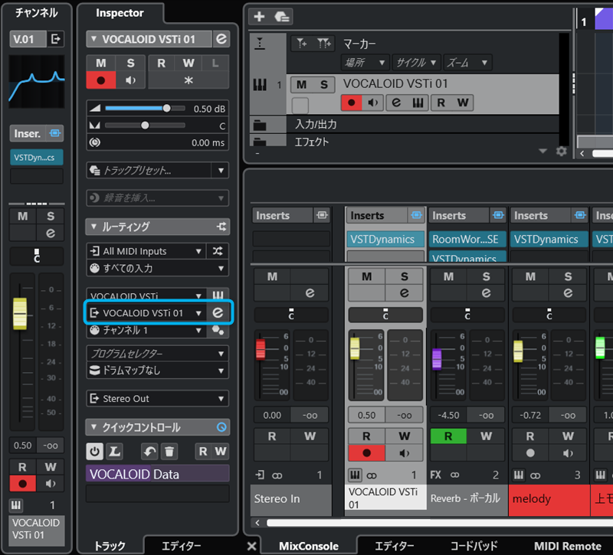Click edit instrument icon beside VOCALOID VSTi 01 routing

[x=218, y=312]
